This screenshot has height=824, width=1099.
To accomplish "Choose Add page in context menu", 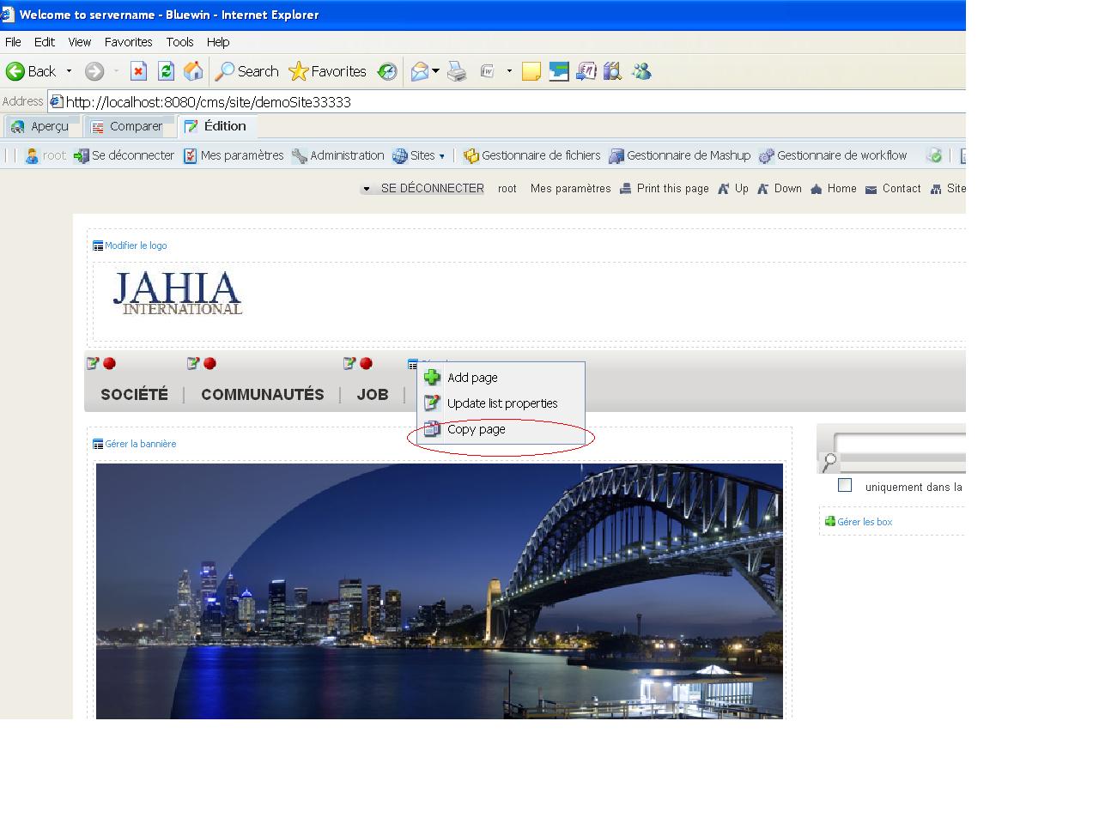I will [x=501, y=377].
